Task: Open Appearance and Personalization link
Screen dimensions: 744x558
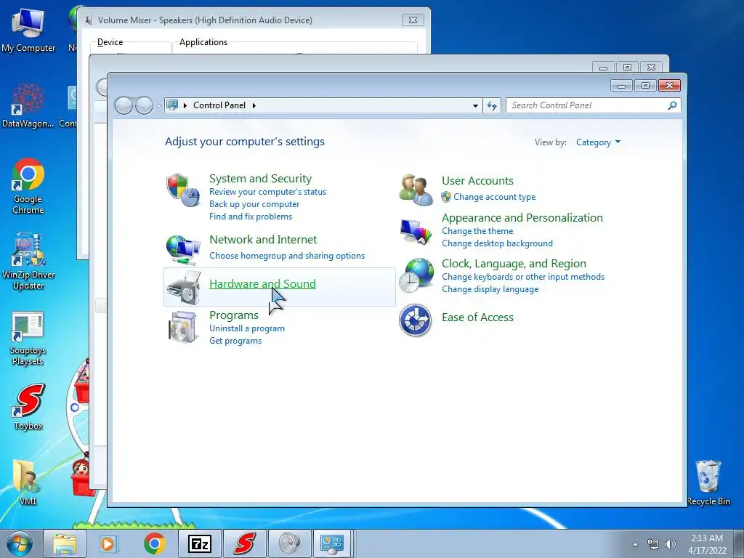Action: coord(522,218)
